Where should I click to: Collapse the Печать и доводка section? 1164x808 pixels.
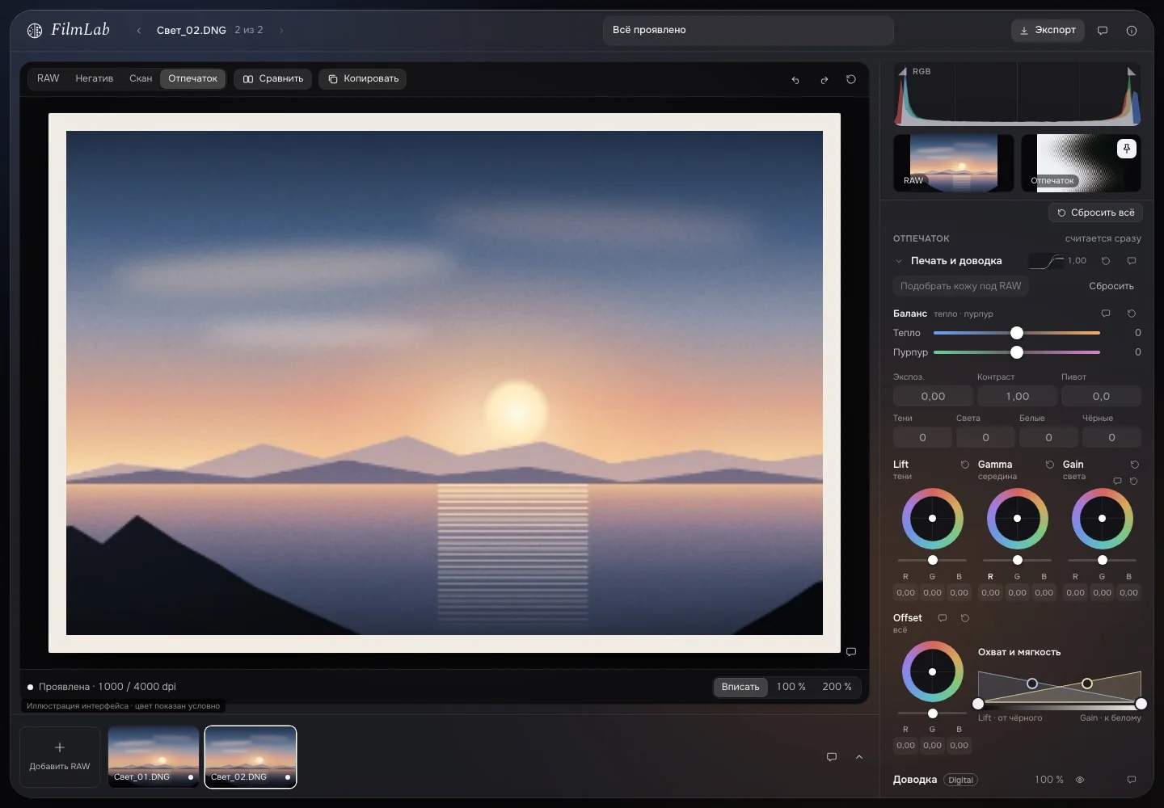click(898, 261)
